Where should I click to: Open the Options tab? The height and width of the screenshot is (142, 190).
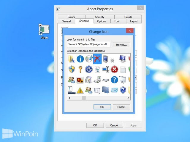coord(102,21)
